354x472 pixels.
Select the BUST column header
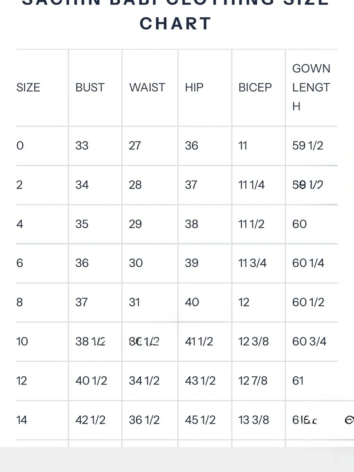[90, 87]
